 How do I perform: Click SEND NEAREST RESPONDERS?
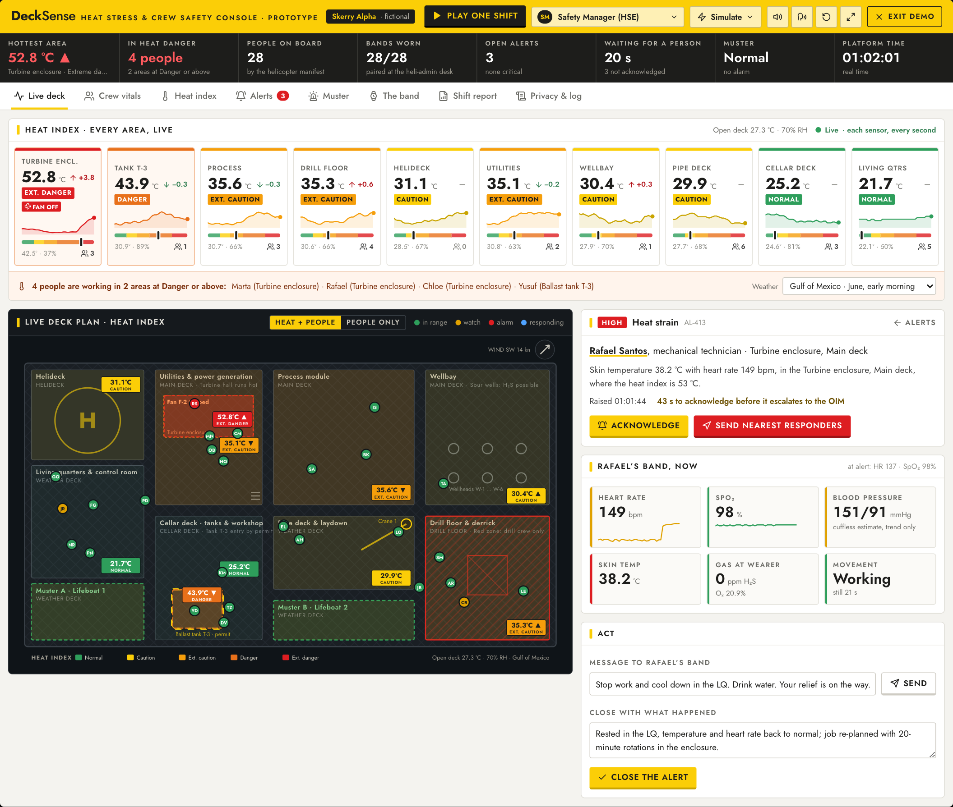point(772,426)
